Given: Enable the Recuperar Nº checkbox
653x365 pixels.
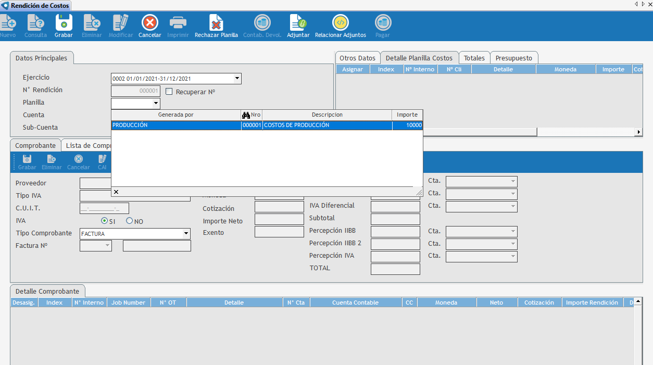Looking at the screenshot, I should pos(169,92).
